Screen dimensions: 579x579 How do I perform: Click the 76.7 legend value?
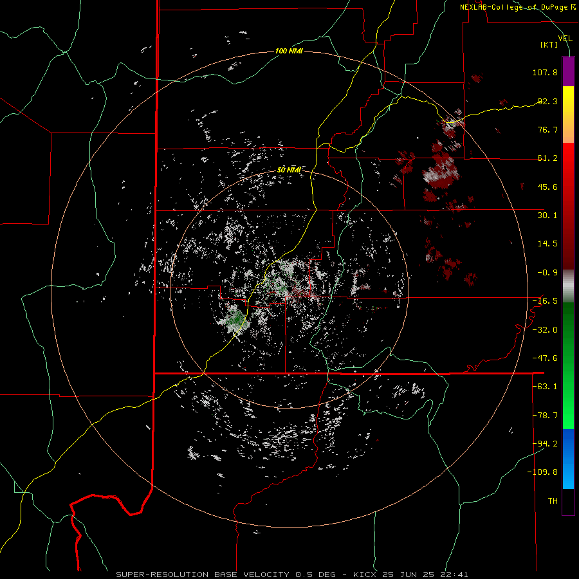pos(547,129)
